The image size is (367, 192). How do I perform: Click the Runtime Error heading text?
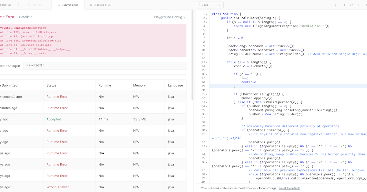tap(7, 17)
